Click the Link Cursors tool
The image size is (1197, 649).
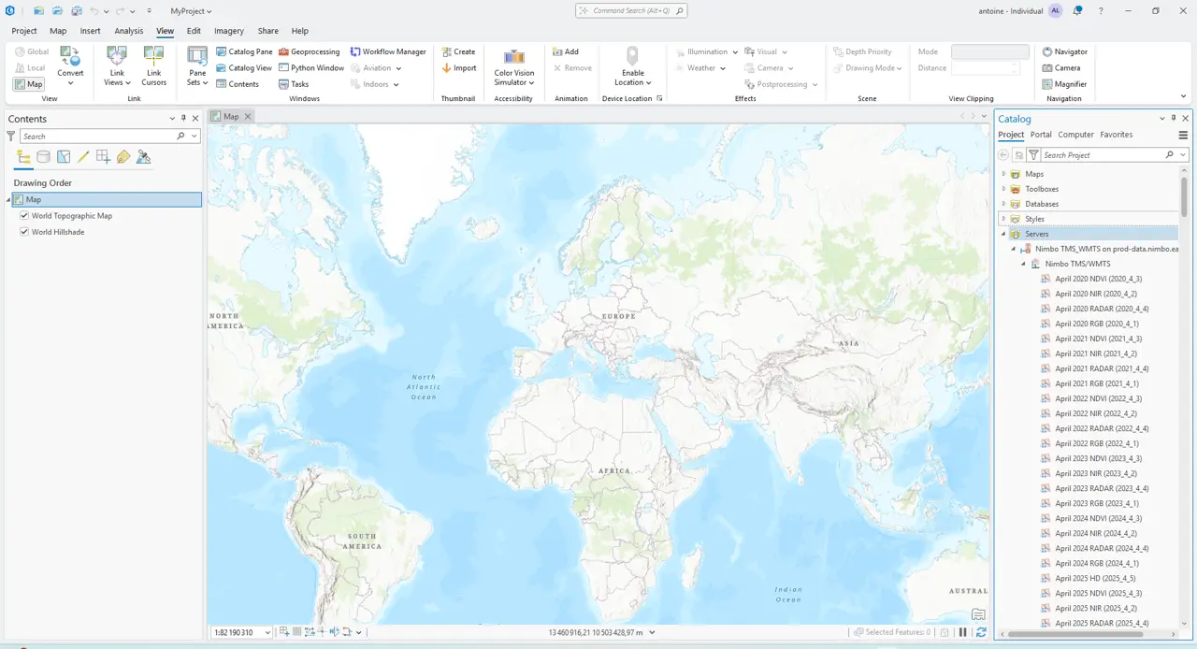pos(154,66)
